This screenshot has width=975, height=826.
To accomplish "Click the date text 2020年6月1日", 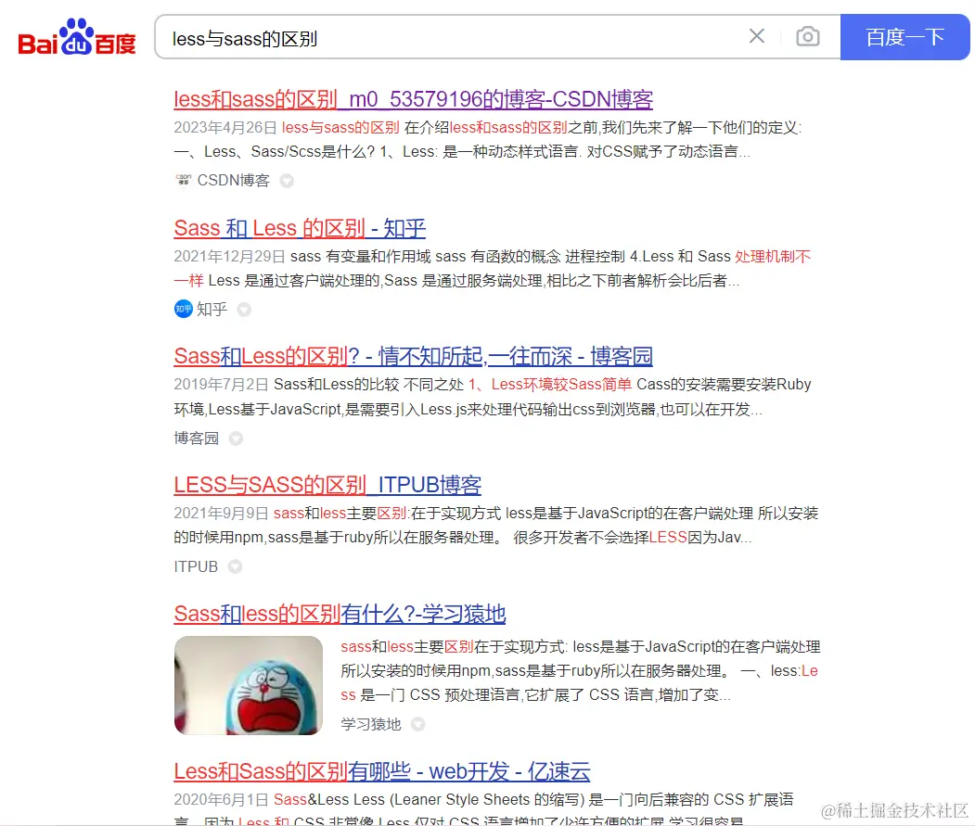I will point(221,799).
